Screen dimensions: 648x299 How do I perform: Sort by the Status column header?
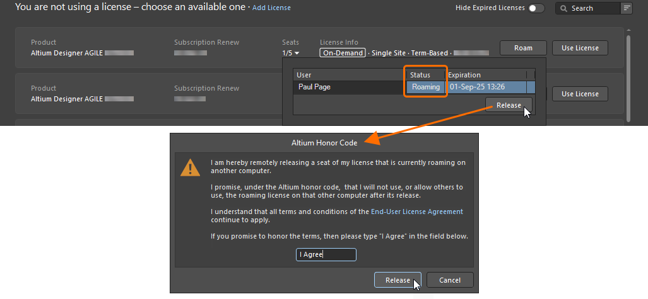[426, 75]
